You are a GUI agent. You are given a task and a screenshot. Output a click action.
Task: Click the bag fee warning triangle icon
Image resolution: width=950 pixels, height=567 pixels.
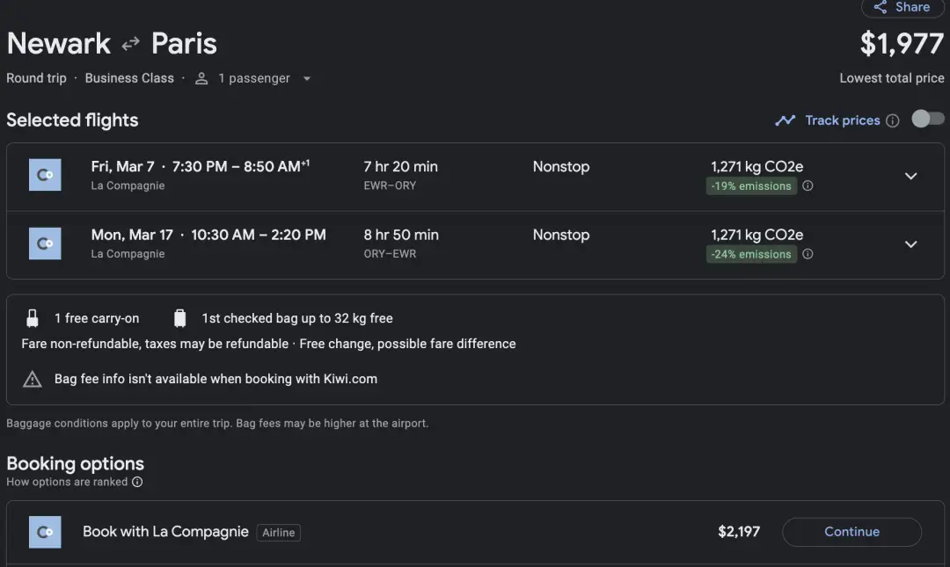point(33,380)
